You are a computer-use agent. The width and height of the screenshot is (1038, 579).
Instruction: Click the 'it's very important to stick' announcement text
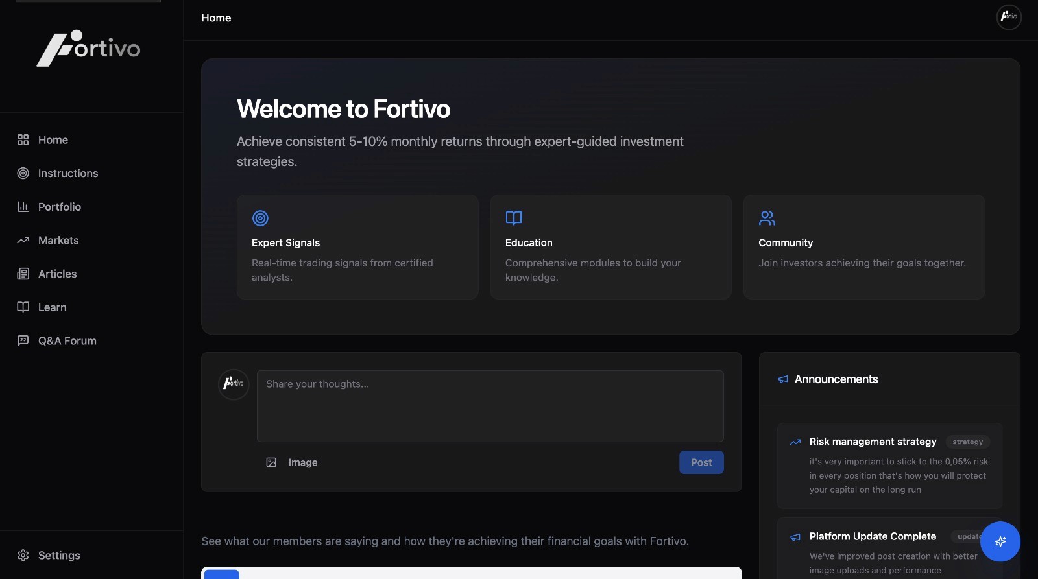[x=899, y=475]
